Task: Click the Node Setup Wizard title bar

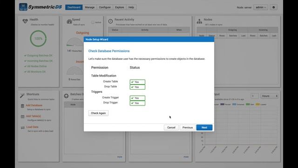Action: [149, 39]
